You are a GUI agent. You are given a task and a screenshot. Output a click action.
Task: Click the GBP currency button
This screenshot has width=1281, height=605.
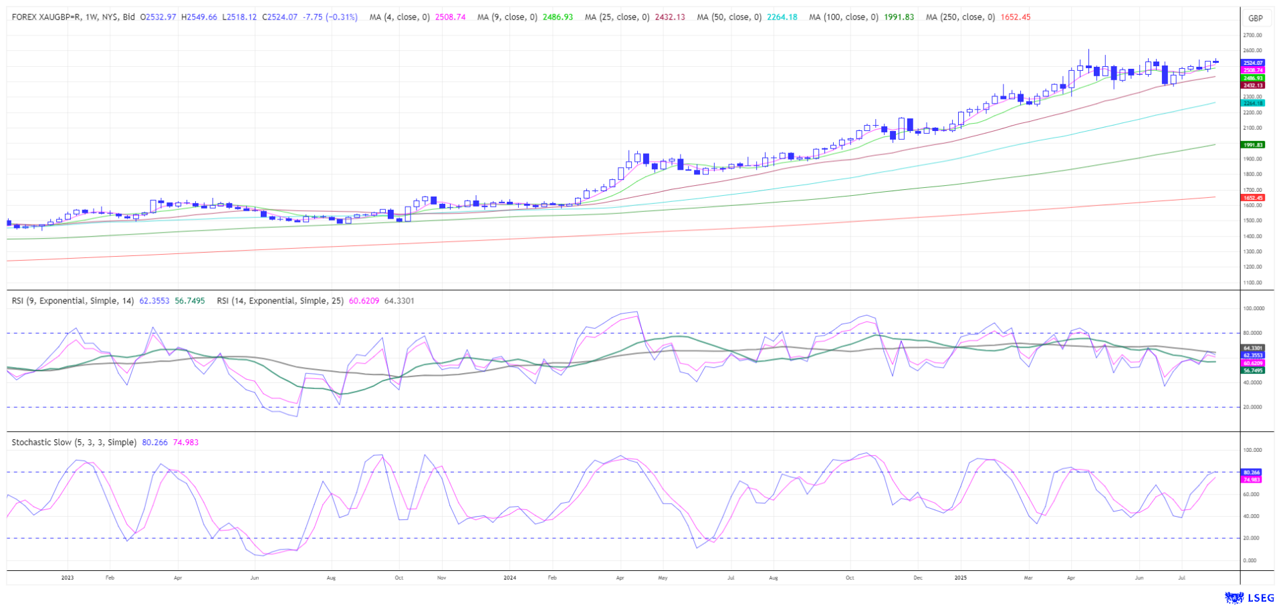[1256, 18]
